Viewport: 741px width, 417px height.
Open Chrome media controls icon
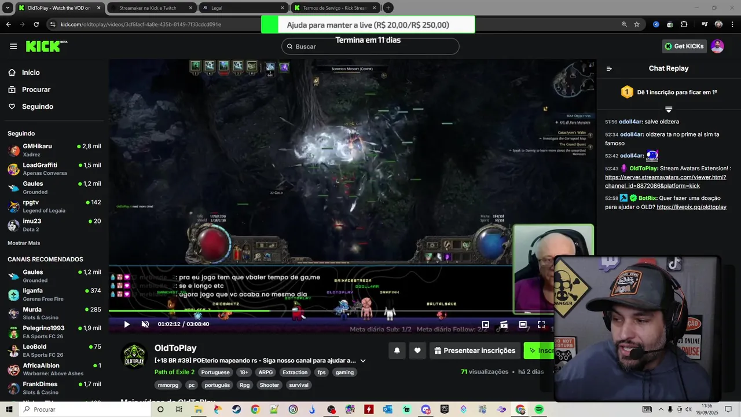705,24
